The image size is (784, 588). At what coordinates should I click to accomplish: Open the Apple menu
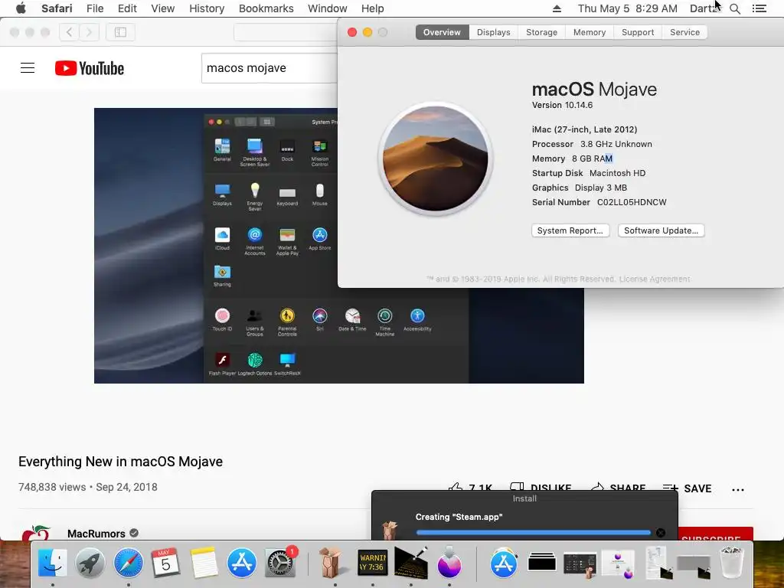point(21,8)
